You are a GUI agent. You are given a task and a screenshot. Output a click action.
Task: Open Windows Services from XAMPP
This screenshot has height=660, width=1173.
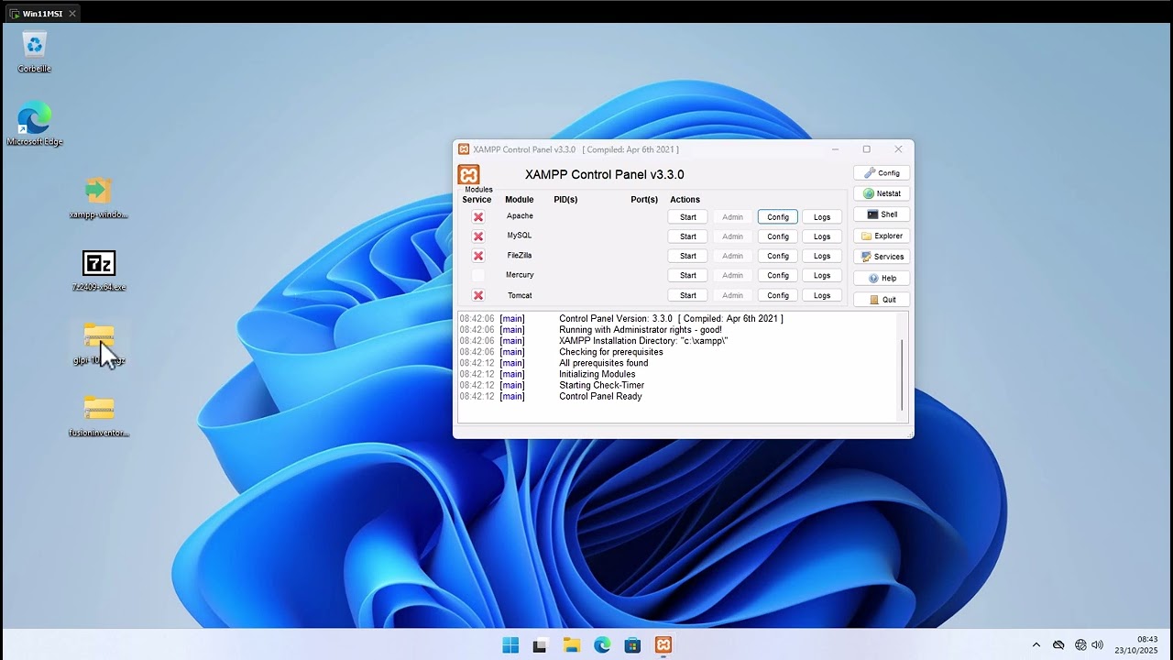pos(882,257)
